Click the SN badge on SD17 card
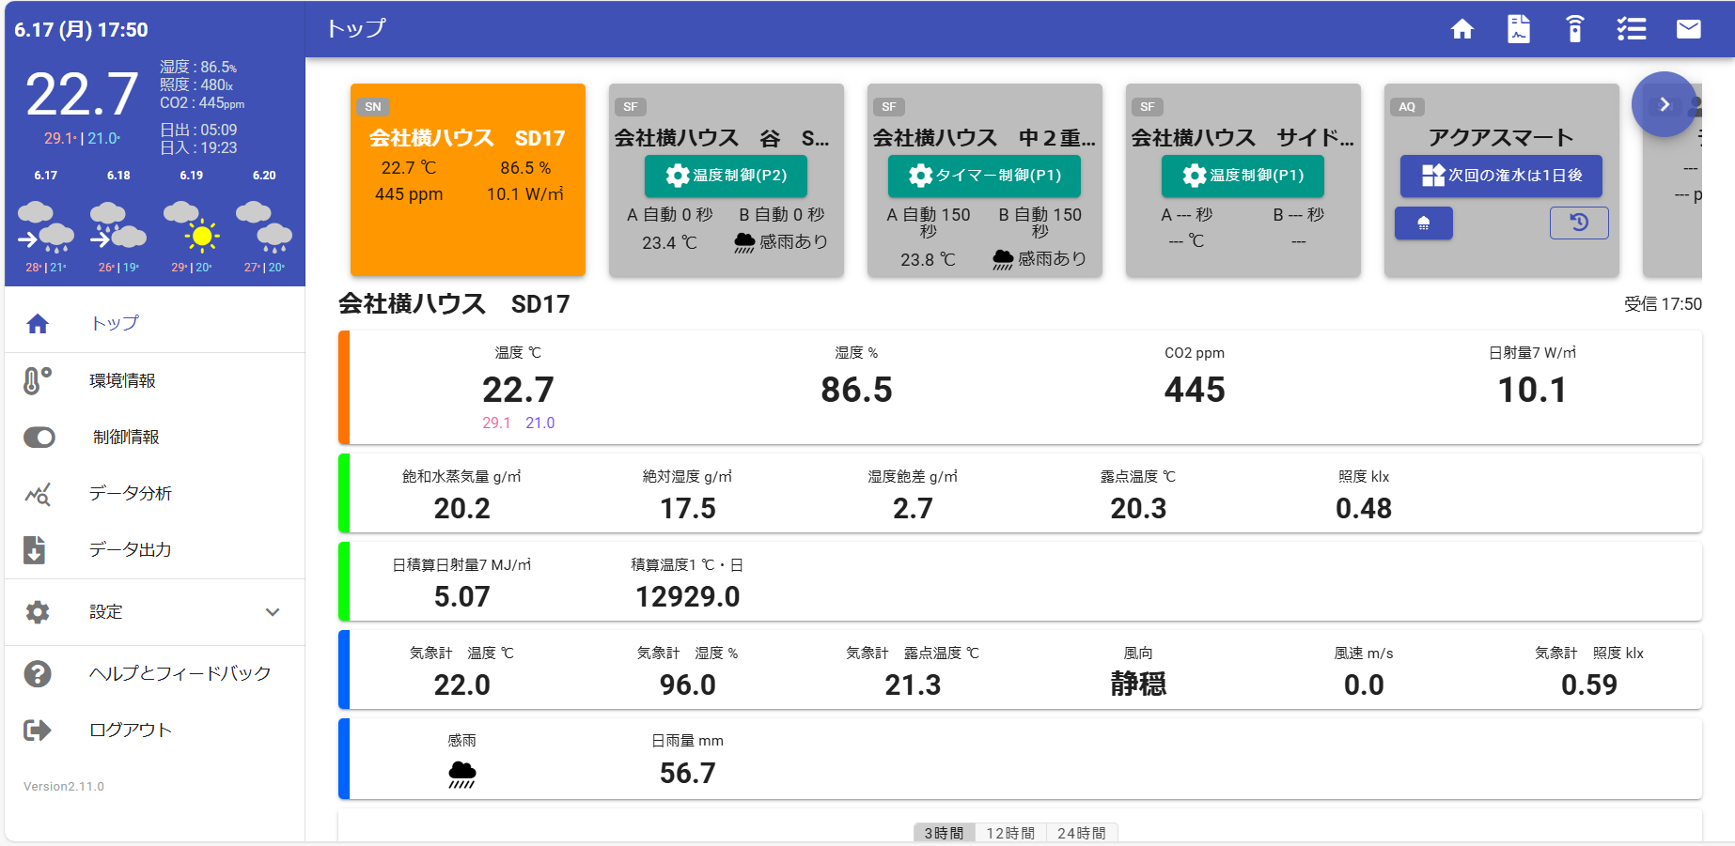 (373, 106)
